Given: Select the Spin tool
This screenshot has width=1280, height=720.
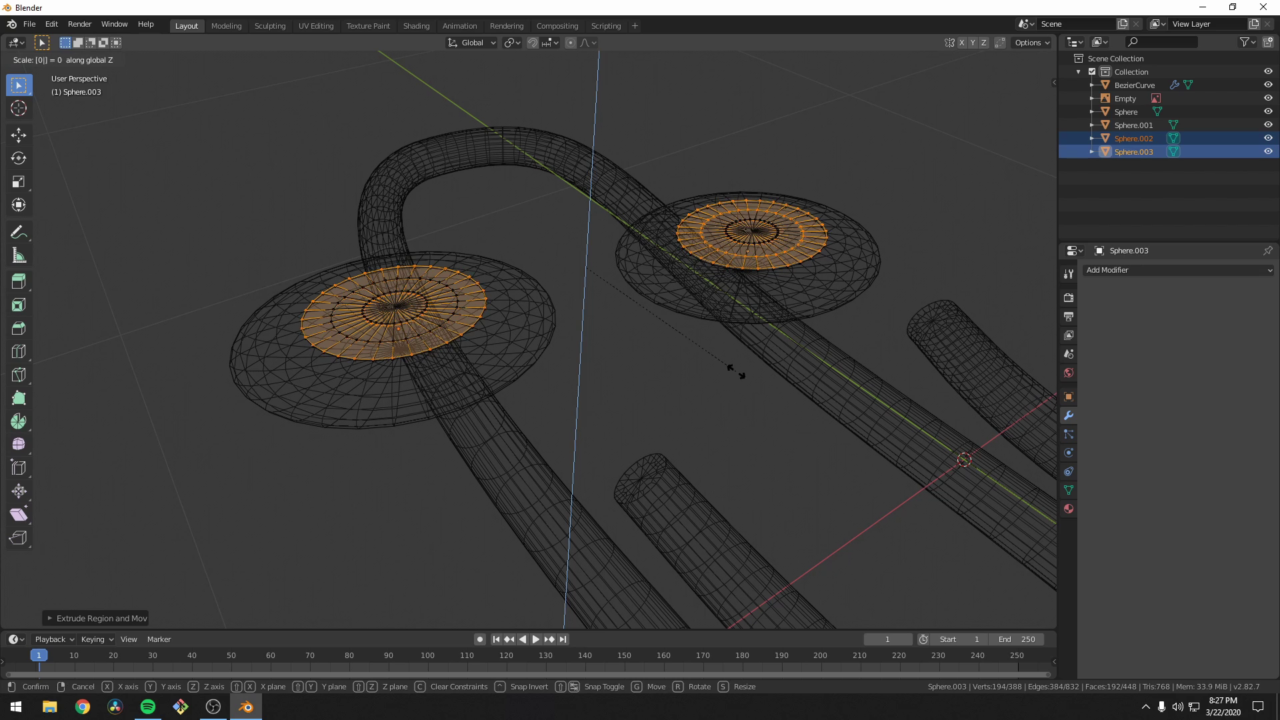Looking at the screenshot, I should tap(19, 421).
